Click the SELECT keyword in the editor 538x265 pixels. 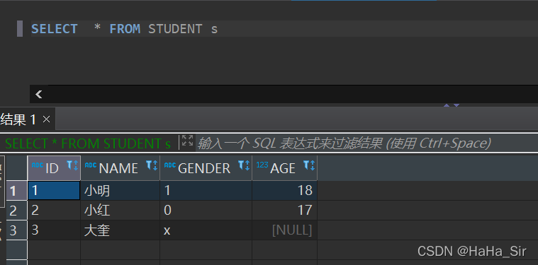coord(54,29)
